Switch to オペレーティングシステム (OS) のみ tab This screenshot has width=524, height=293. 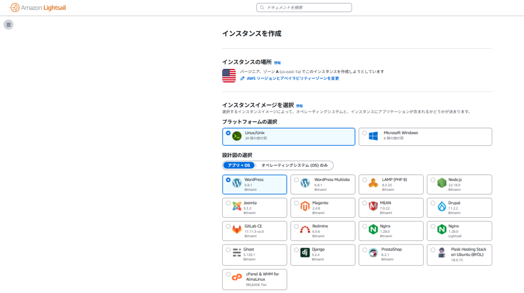pyautogui.click(x=294, y=165)
